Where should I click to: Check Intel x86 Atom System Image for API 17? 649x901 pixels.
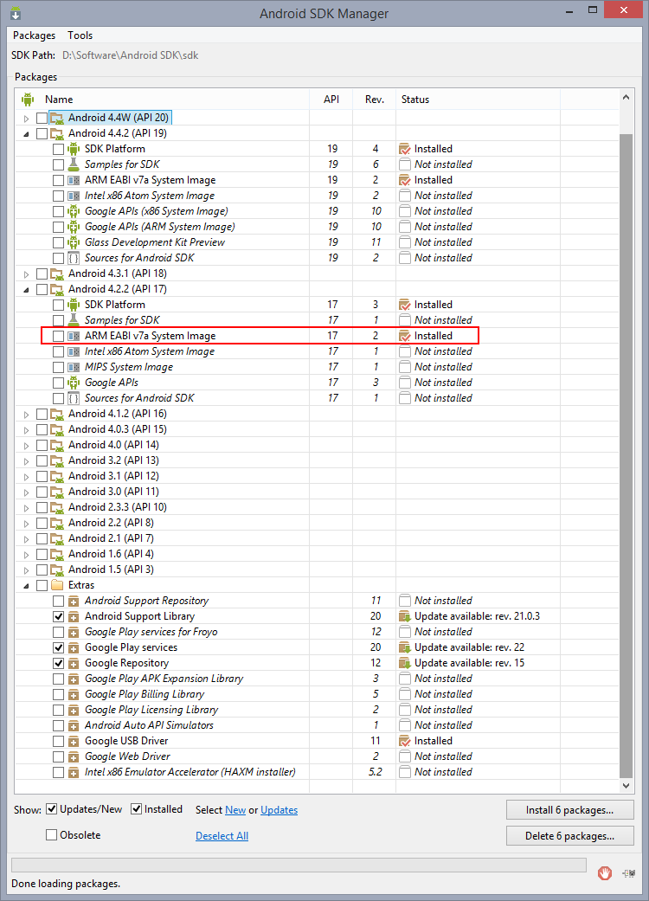pyautogui.click(x=58, y=351)
